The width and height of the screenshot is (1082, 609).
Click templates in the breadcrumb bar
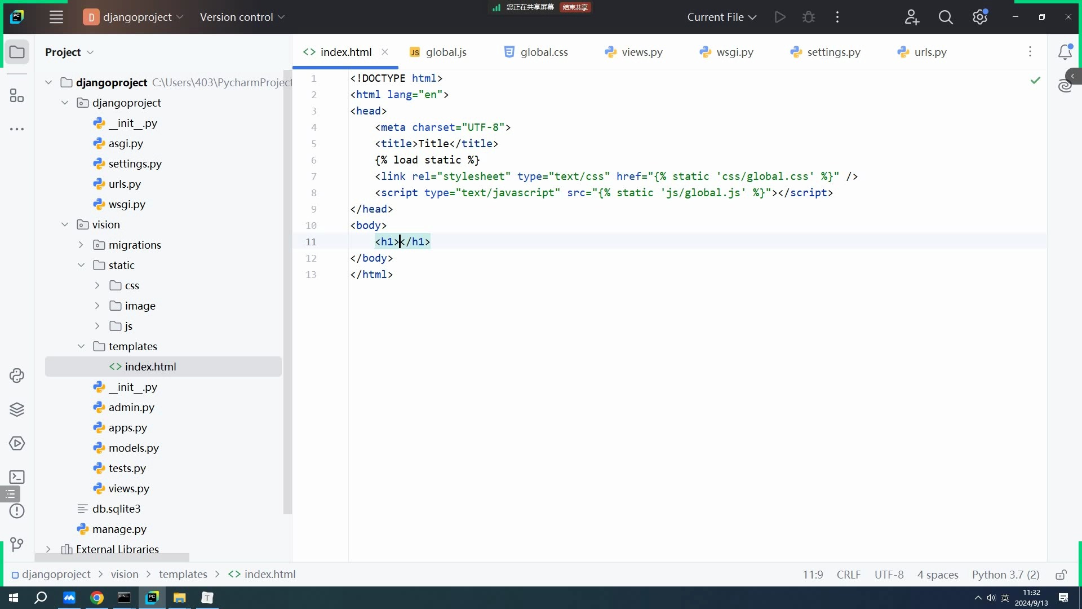183,574
